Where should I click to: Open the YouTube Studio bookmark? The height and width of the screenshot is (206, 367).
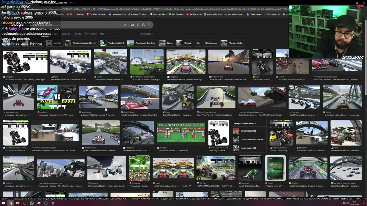coord(194,14)
